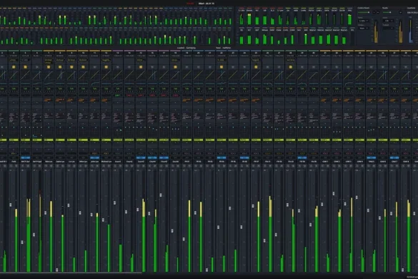
Task: Click the yellow effects icon on track 5
Action: 25,67
